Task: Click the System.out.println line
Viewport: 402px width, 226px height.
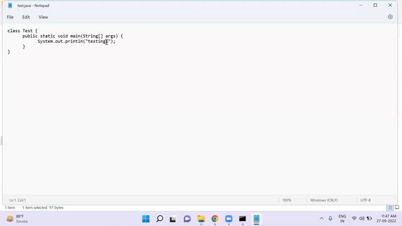Action: point(77,41)
